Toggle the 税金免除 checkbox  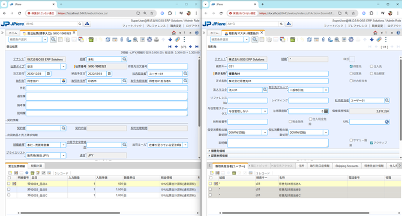[290, 122]
